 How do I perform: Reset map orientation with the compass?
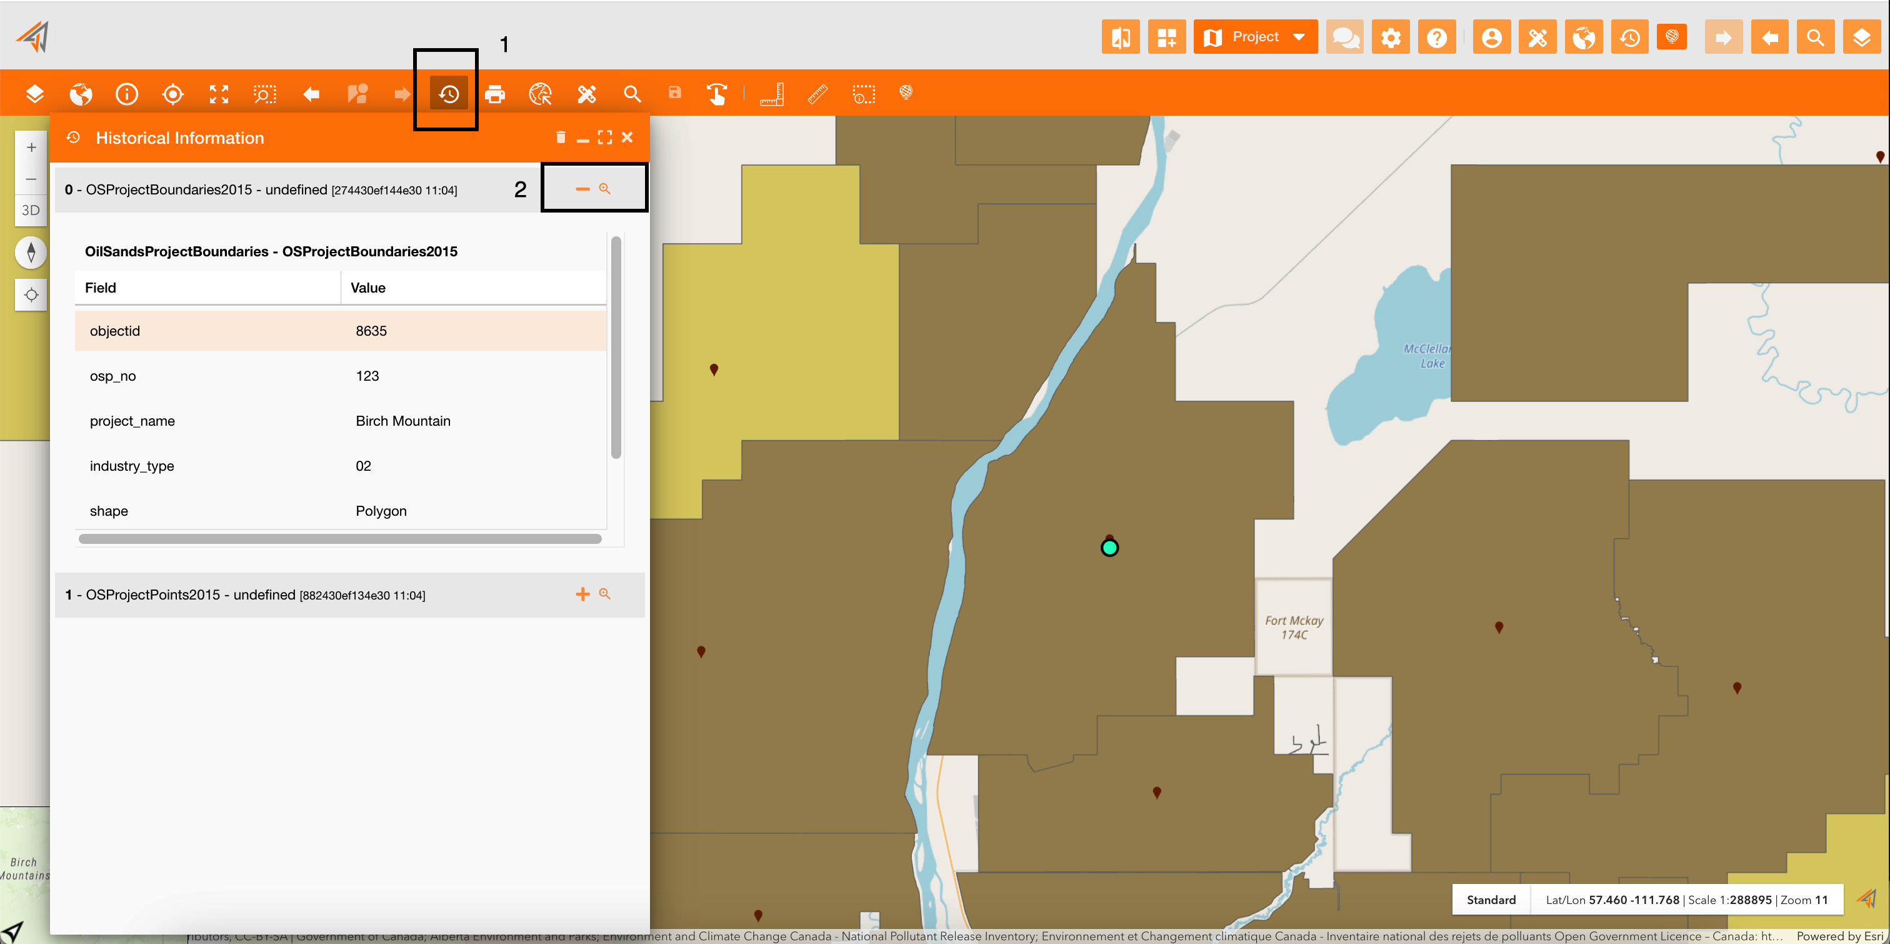click(31, 253)
